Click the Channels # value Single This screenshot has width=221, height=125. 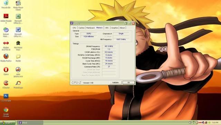(x=121, y=34)
